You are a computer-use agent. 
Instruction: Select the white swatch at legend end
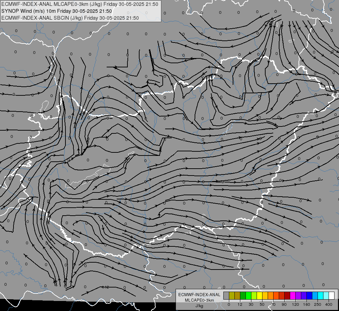[332, 295]
